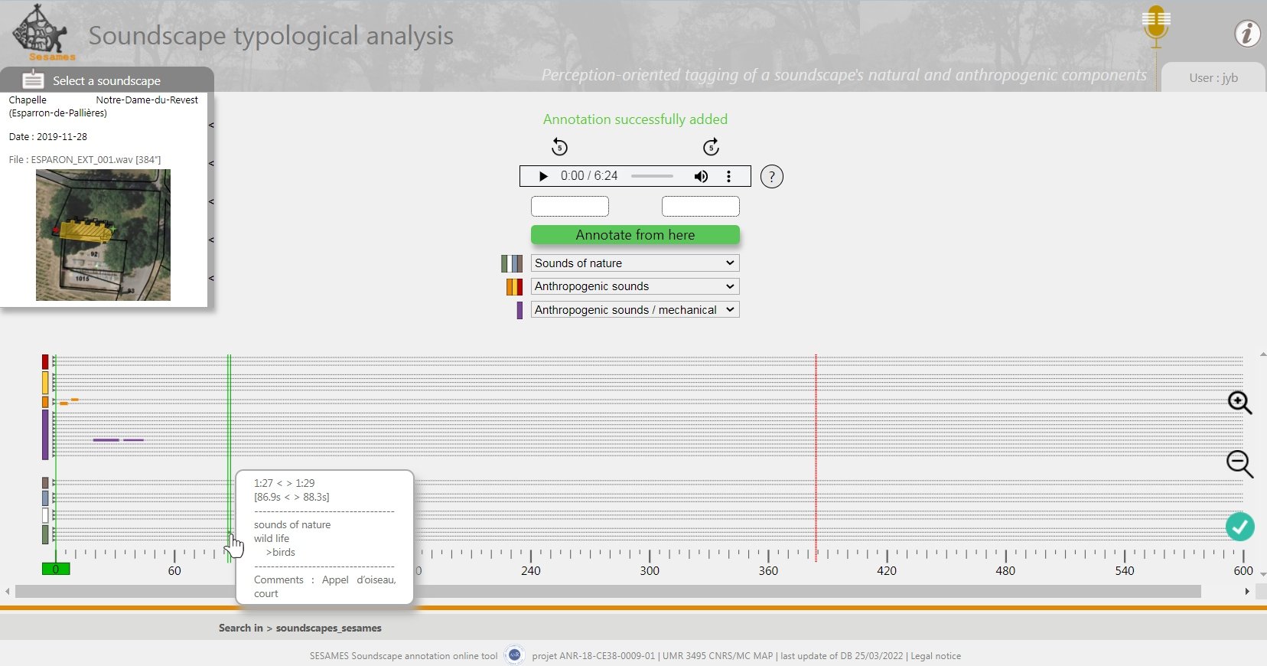Click the golden microphone icon
The image size is (1267, 666).
pos(1156,26)
